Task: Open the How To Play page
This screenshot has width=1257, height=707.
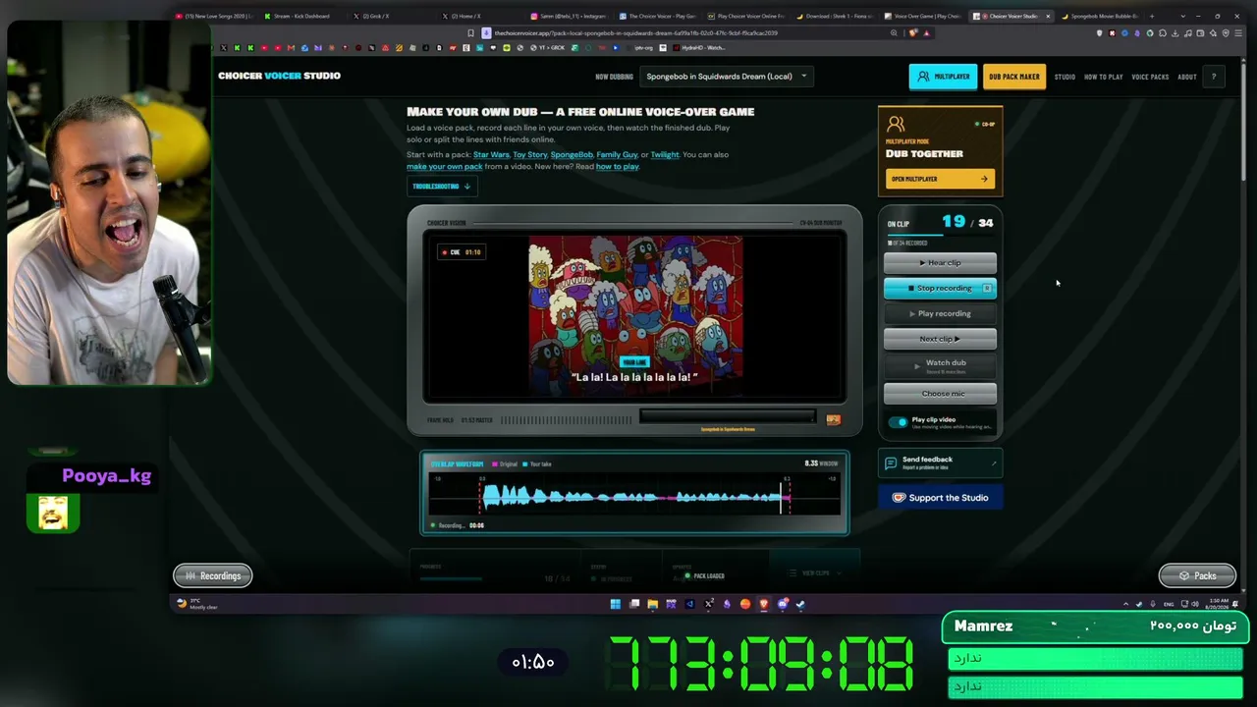Action: pos(1103,77)
